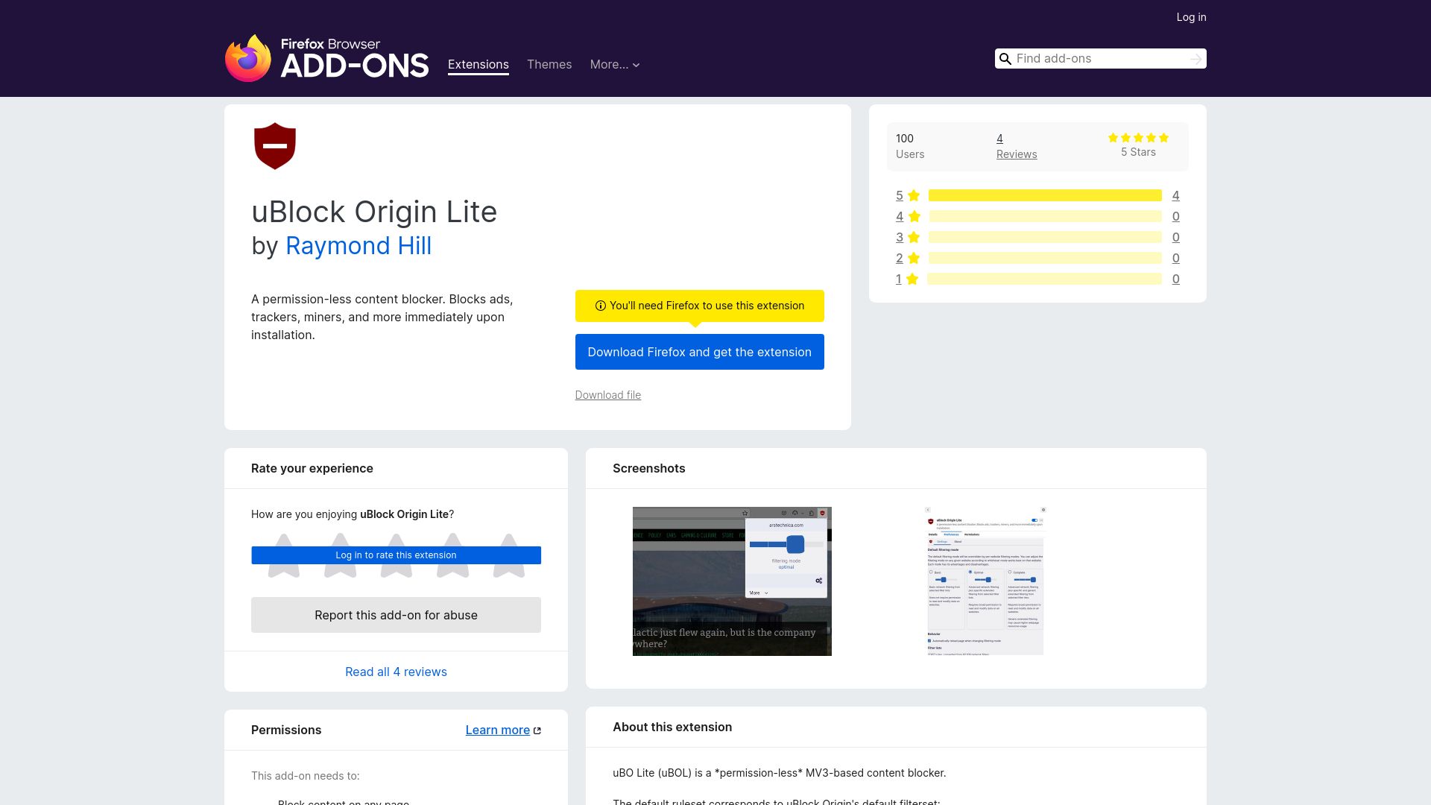Click the uBlock Origin Lite shield icon

click(275, 146)
